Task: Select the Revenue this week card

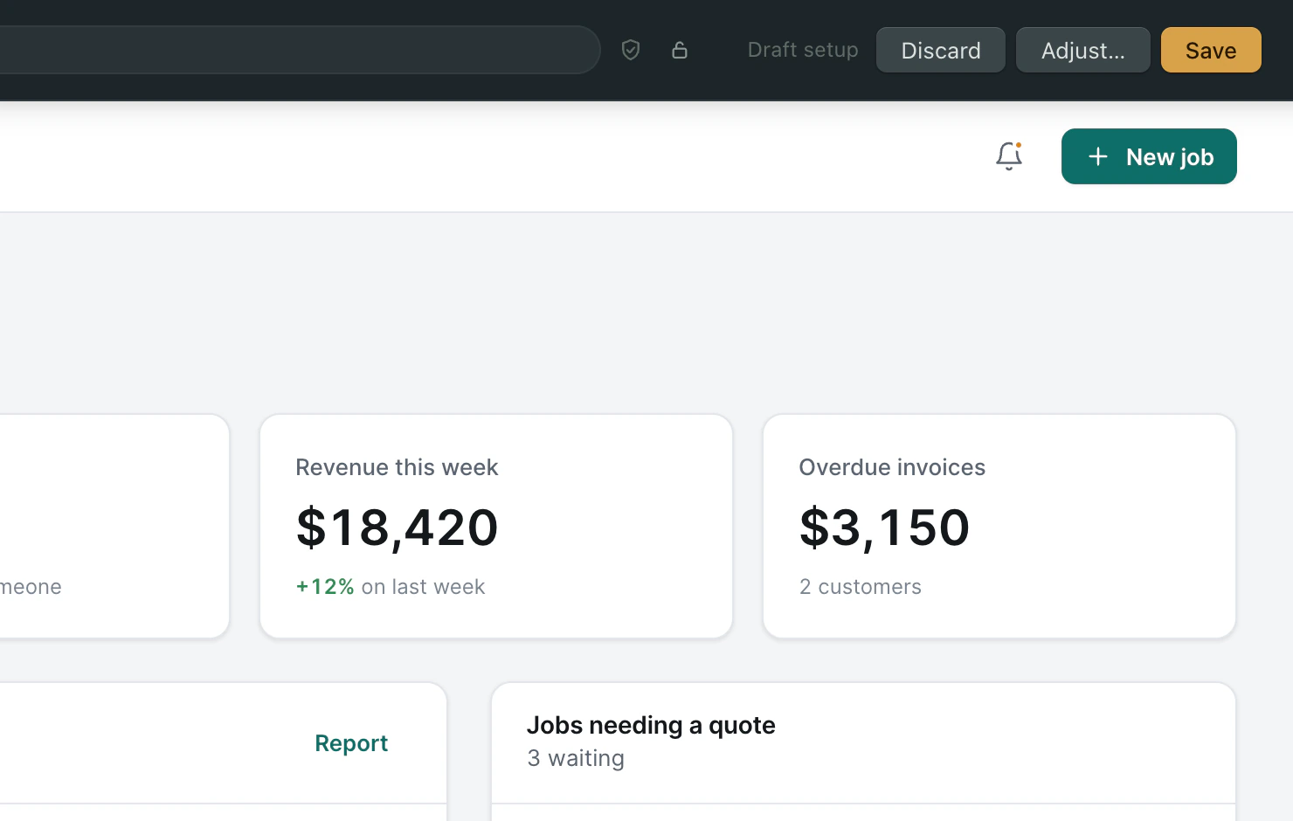Action: pos(496,526)
